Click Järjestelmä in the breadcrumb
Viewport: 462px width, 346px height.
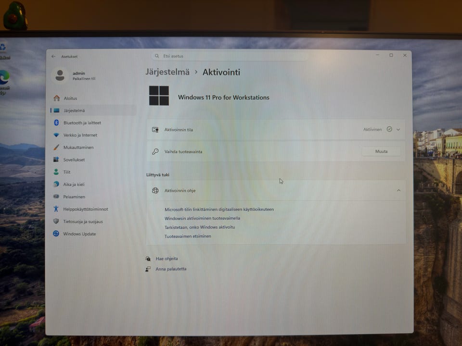point(167,72)
